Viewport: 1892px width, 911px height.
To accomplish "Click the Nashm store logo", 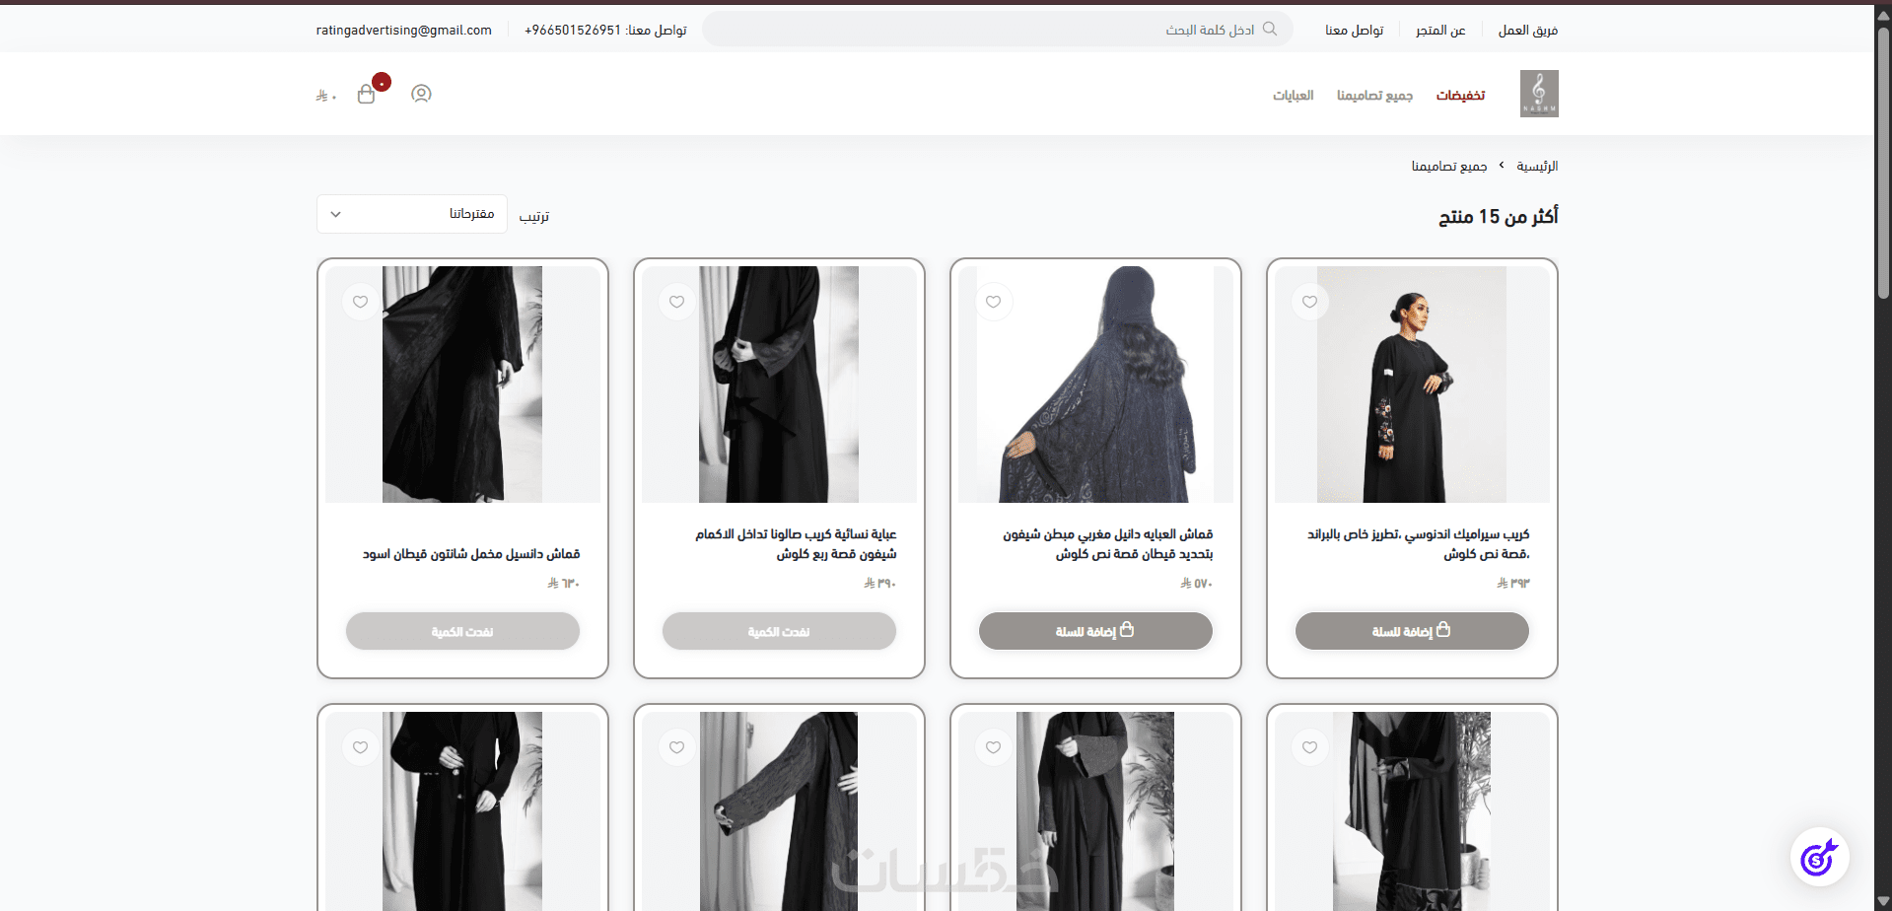I will [1539, 94].
